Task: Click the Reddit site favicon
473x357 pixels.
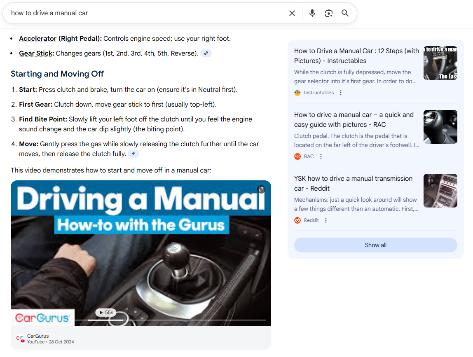Action: coord(297,220)
